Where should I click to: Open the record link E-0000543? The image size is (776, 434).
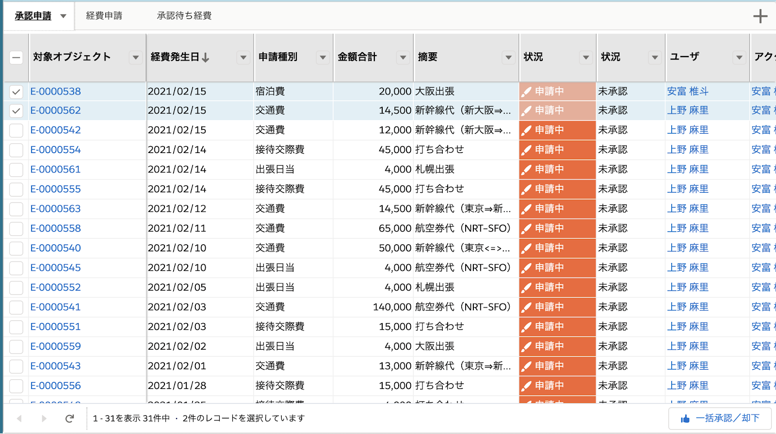56,366
